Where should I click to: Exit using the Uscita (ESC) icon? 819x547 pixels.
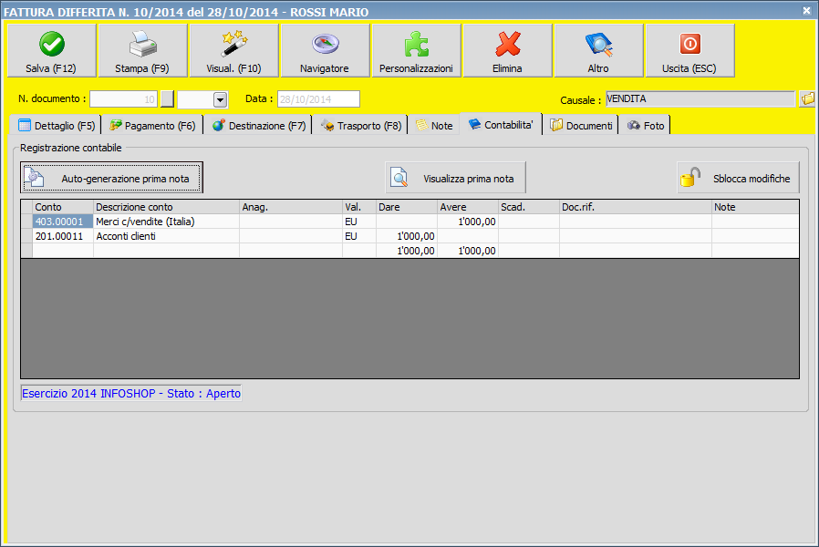tap(689, 45)
